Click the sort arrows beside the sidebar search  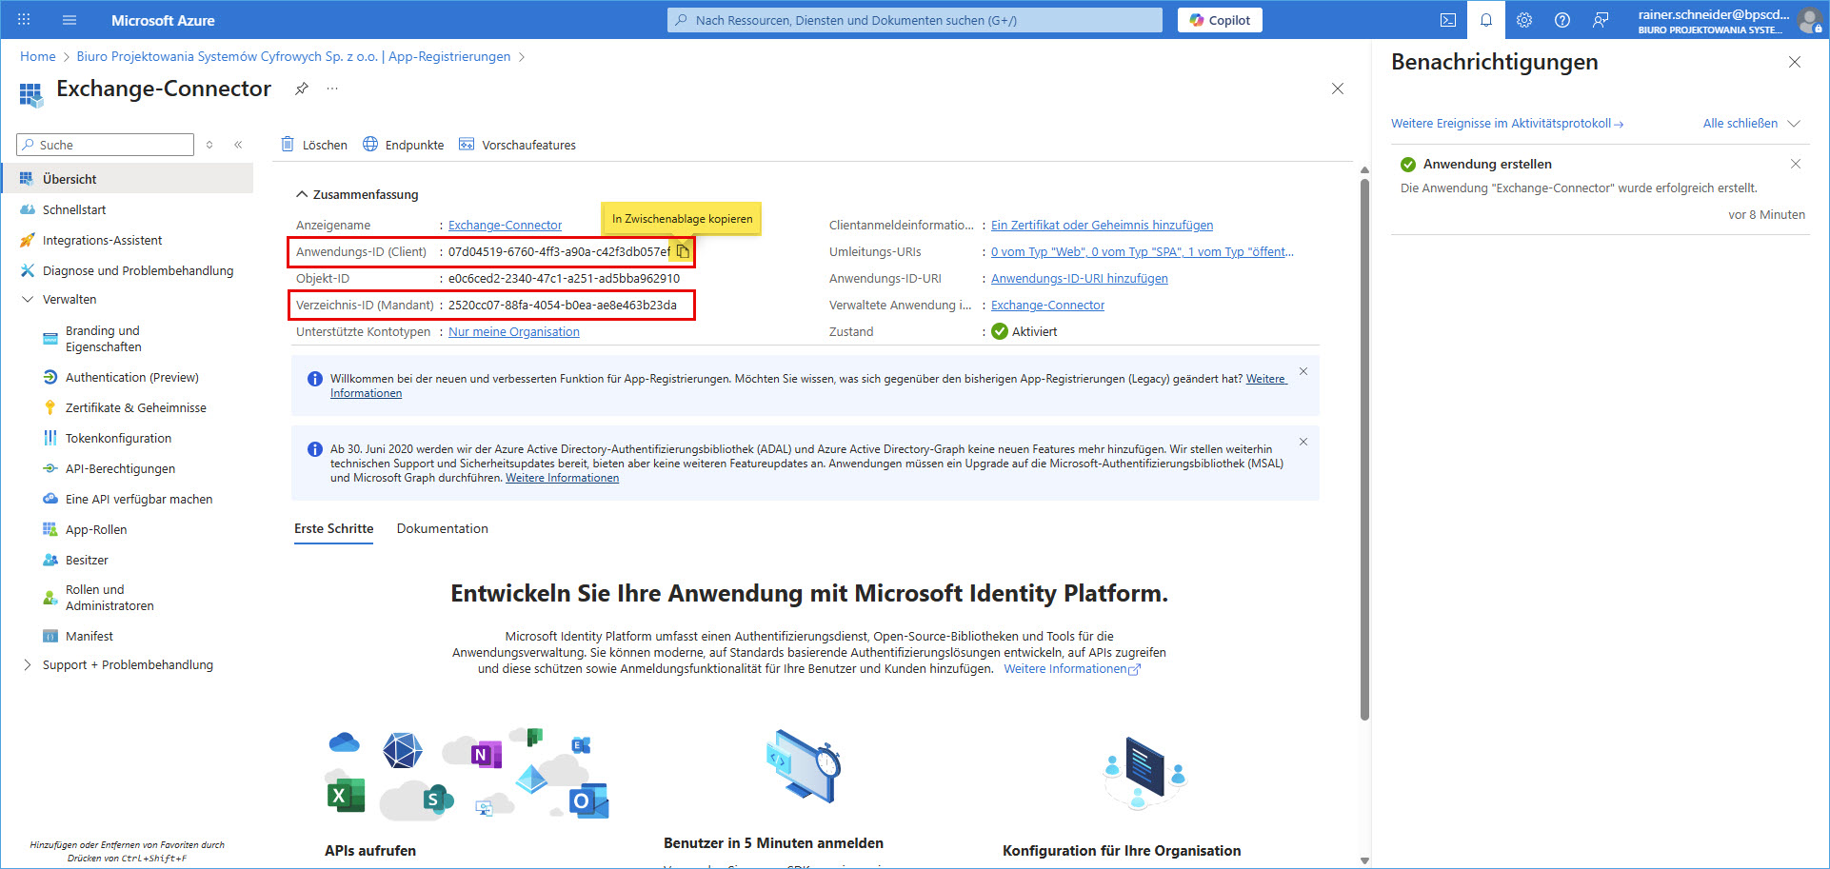pos(209,145)
